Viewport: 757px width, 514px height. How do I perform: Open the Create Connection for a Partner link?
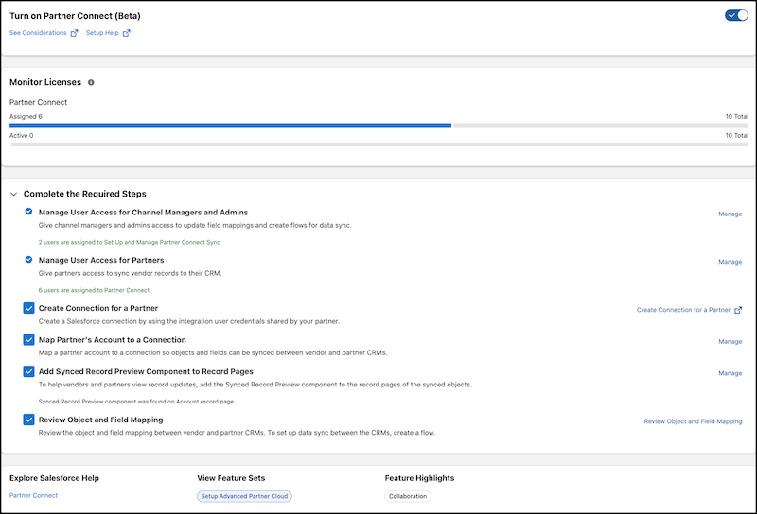point(683,310)
